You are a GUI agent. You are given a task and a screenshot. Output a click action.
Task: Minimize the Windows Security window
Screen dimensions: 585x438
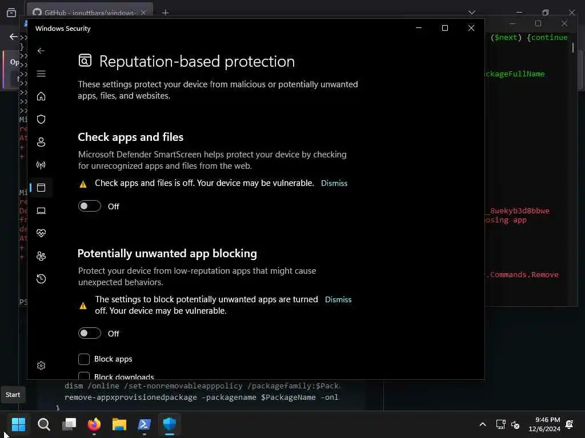click(x=419, y=28)
